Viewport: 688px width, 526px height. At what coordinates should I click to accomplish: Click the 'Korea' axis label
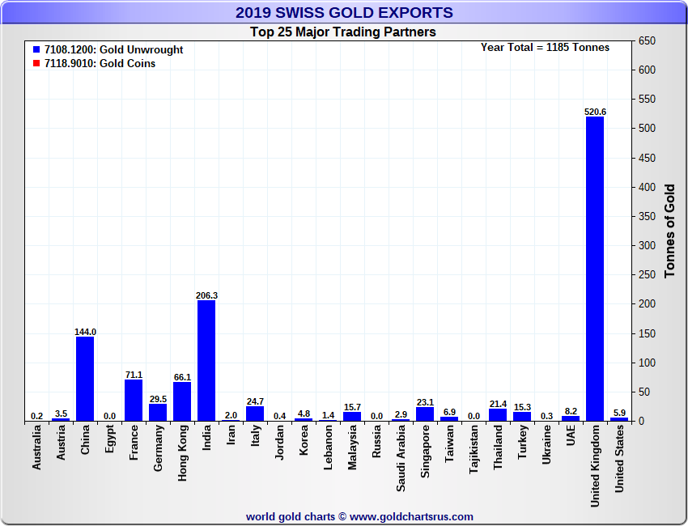pos(304,440)
